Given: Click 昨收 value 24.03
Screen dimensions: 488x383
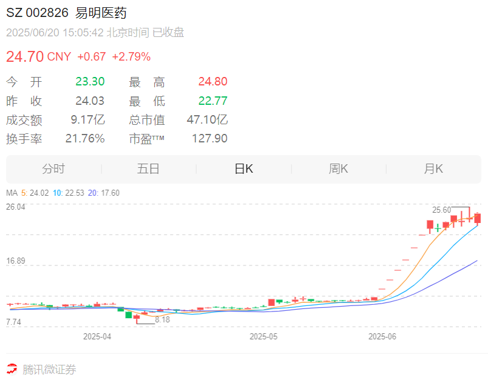Looking at the screenshot, I should tap(90, 101).
